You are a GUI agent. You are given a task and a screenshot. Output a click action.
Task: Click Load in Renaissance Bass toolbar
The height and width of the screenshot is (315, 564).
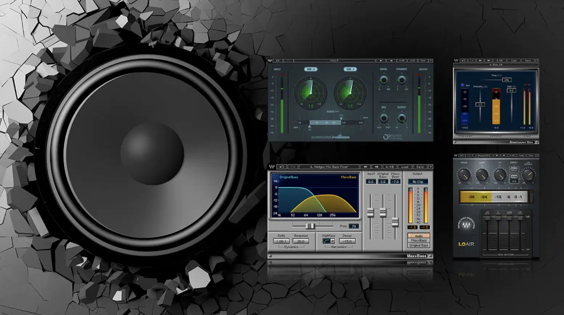point(514,60)
